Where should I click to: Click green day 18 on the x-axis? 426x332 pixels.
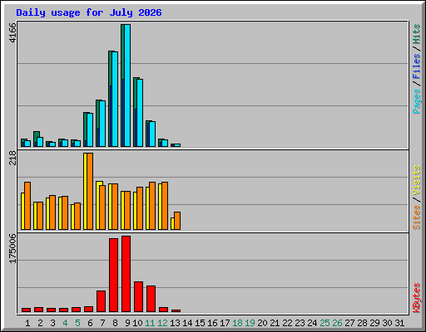[x=237, y=323]
